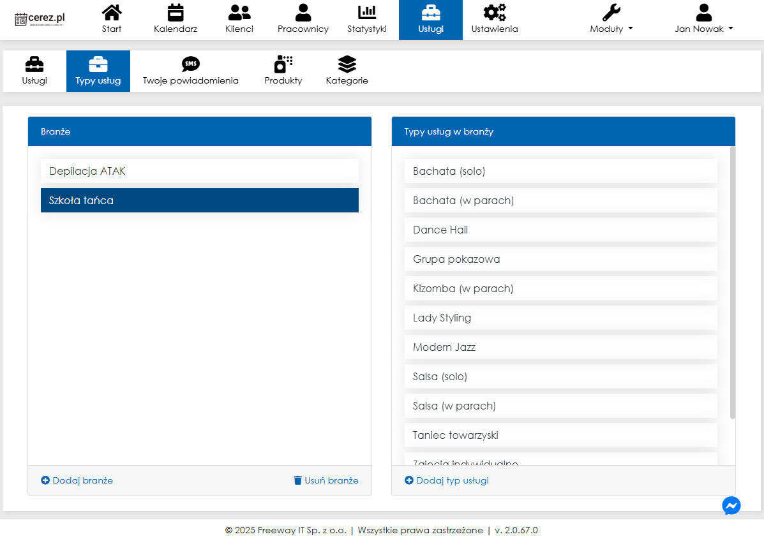Open the Jan Nowak user dropdown
764x539 pixels.
pyautogui.click(x=703, y=29)
